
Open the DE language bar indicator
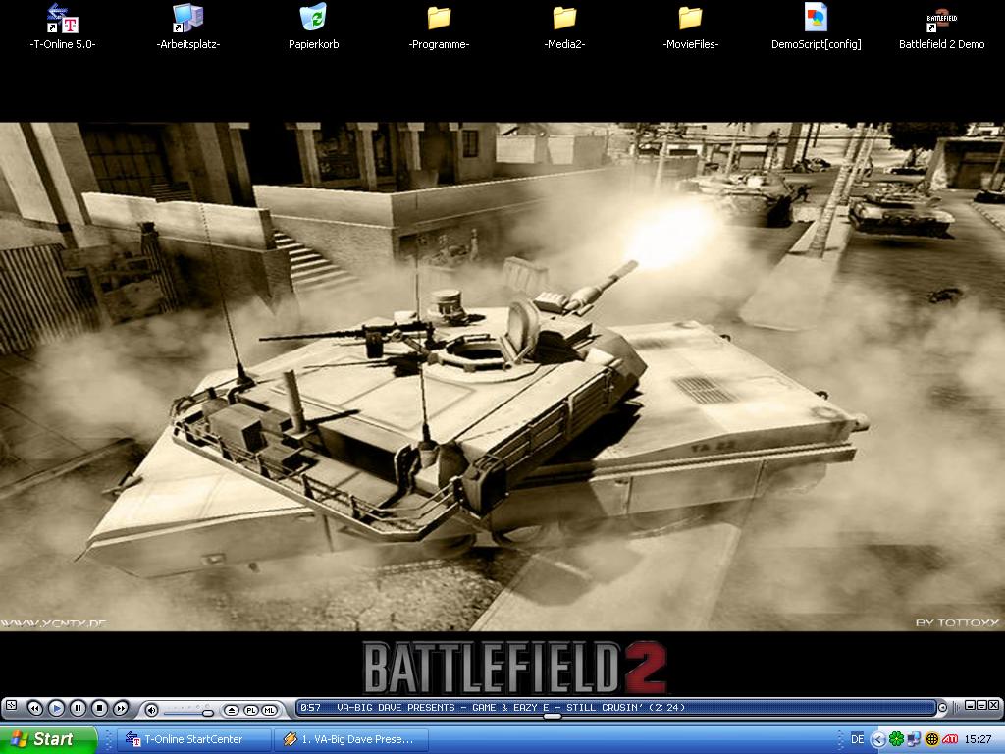coord(857,739)
